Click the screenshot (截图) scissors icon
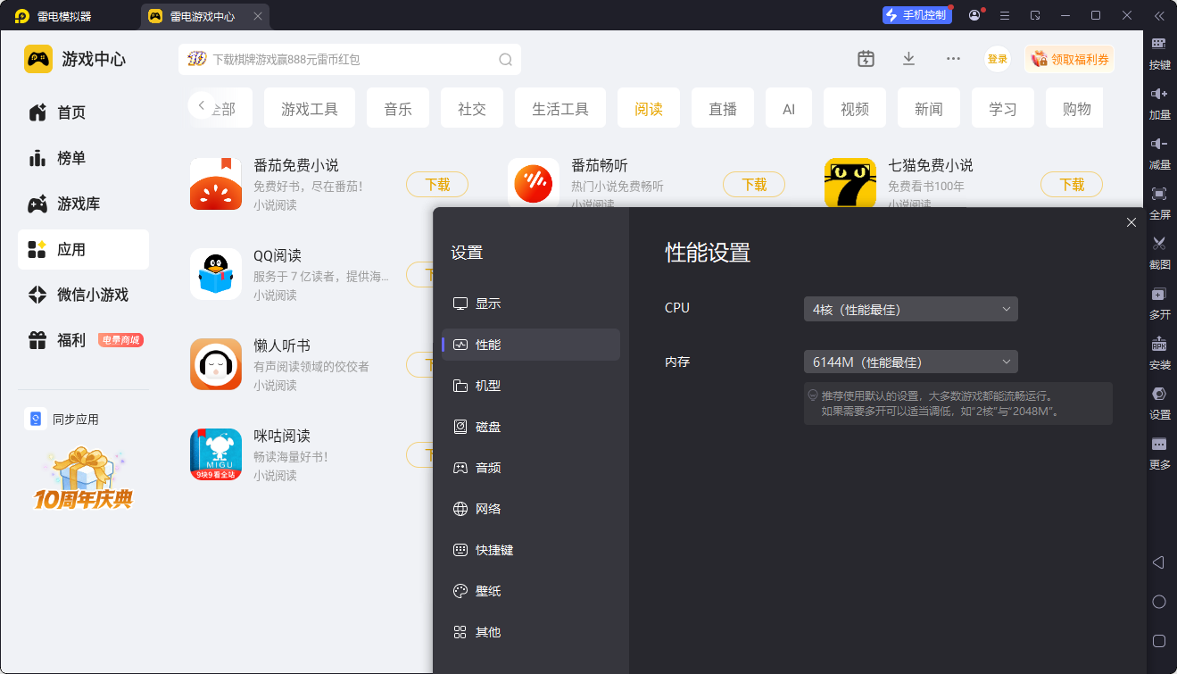This screenshot has width=1177, height=674. pyautogui.click(x=1159, y=244)
